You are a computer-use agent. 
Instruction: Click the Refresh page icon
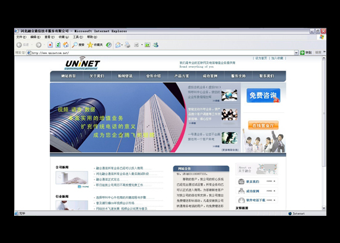[x=58, y=45]
